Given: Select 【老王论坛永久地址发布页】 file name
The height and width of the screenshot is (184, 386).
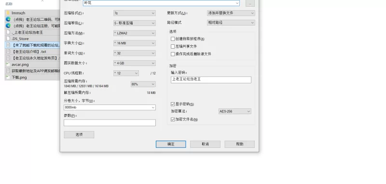Looking at the screenshot, I should [36, 58].
